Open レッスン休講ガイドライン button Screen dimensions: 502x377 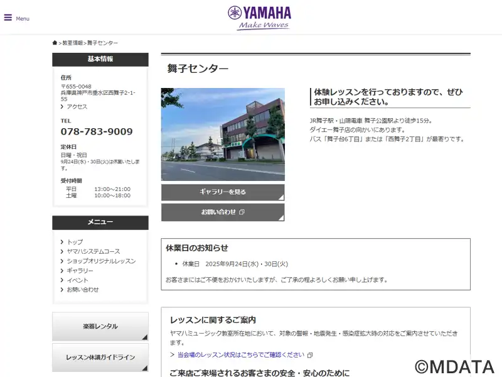pos(100,358)
